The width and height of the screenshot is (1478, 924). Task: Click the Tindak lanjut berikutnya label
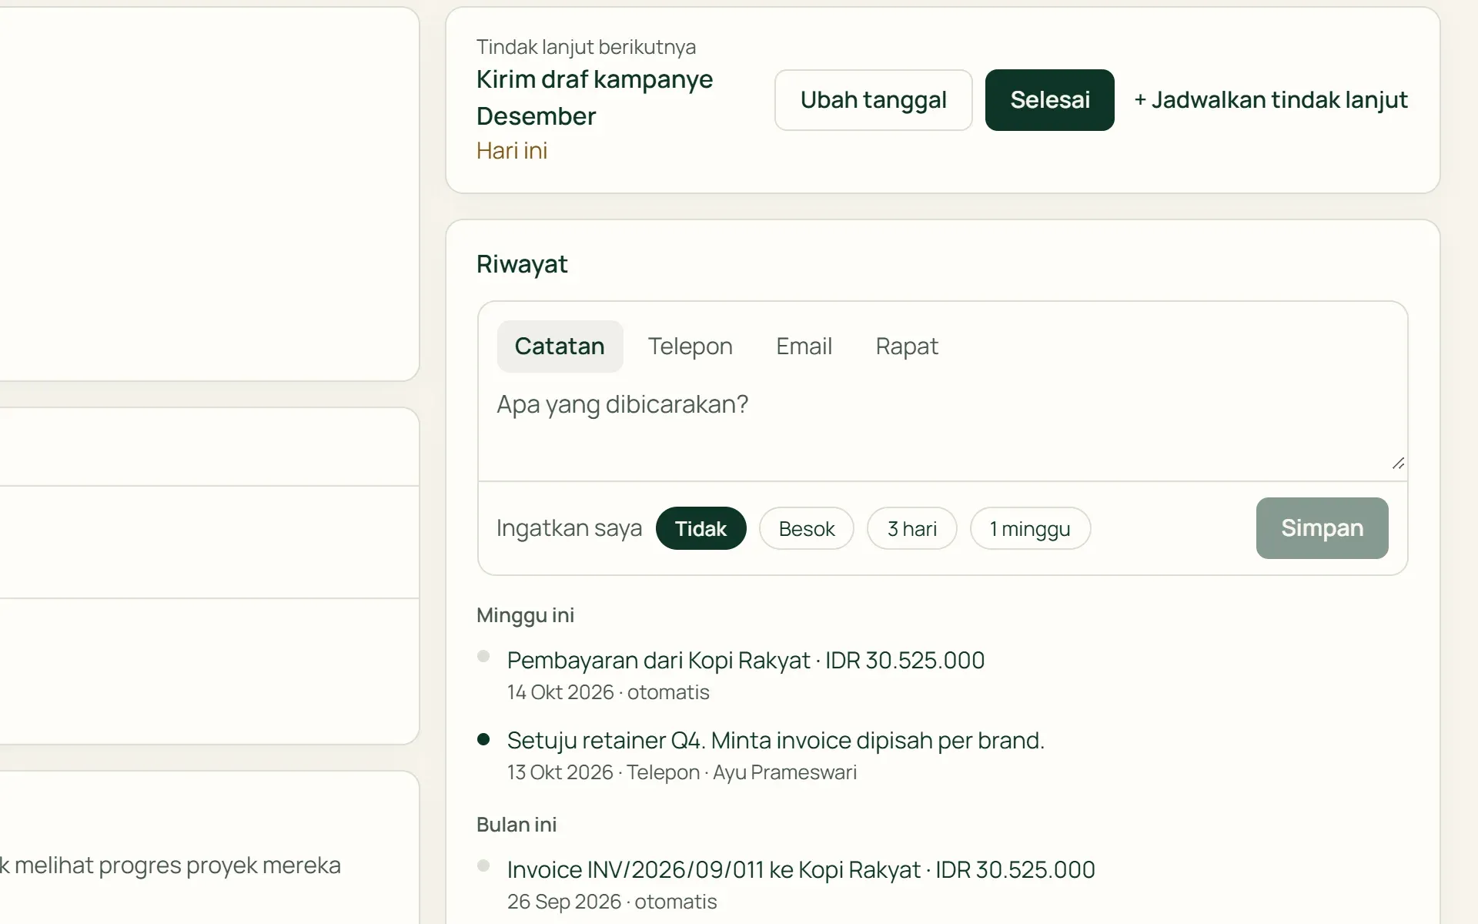click(x=586, y=47)
